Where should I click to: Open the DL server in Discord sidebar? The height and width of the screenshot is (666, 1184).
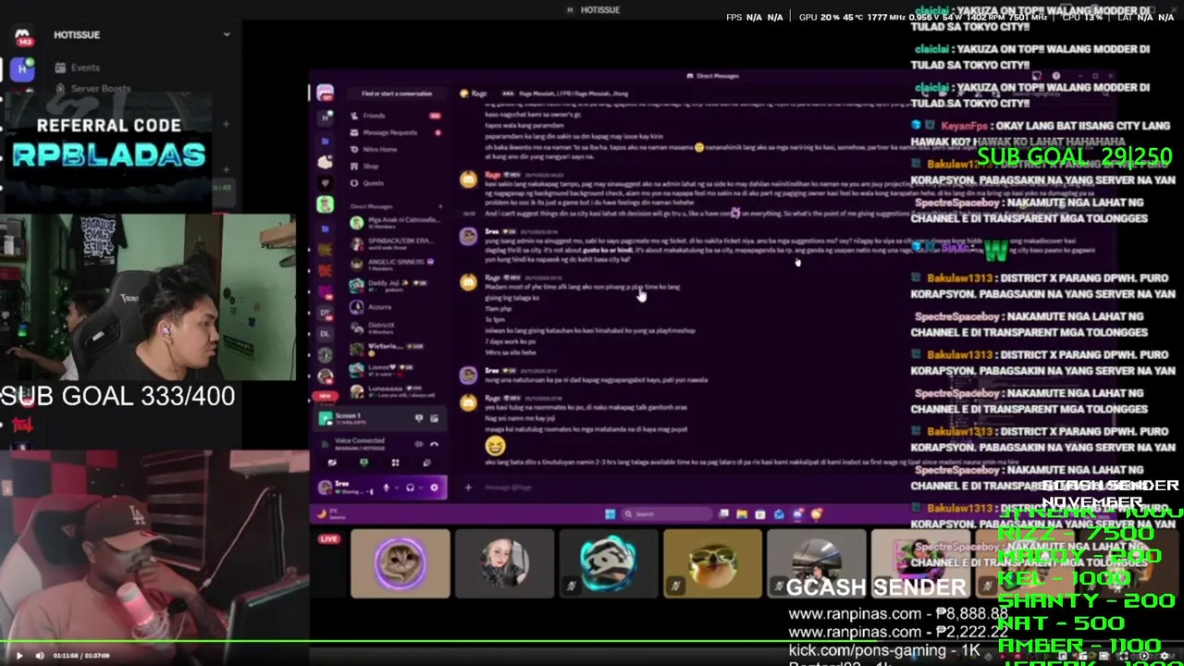[325, 334]
